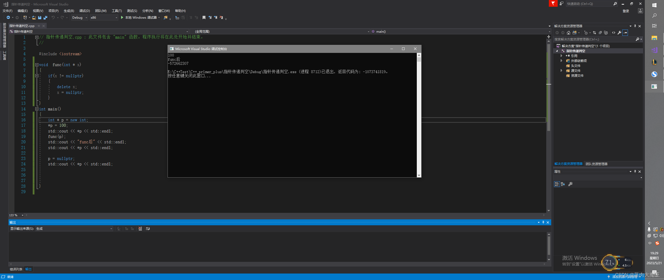Open the 调试(D) menu
Image resolution: width=664 pixels, height=280 pixels.
84,11
